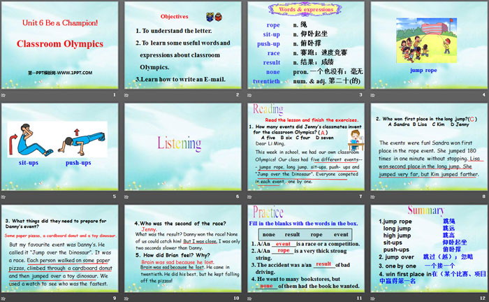The width and height of the screenshot is (489, 302).
Task: Click the slide number 12 label
Action: coord(483,299)
